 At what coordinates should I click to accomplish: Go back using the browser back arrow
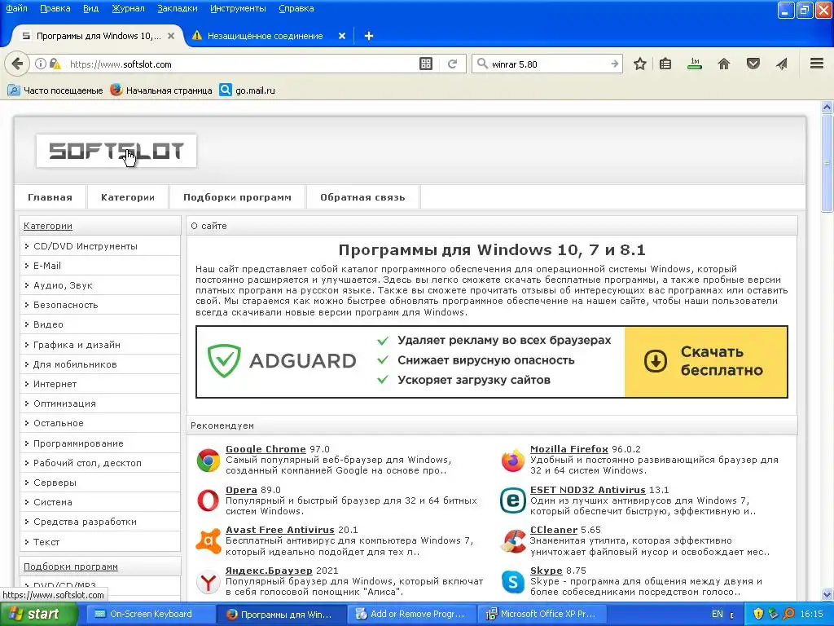(x=17, y=64)
